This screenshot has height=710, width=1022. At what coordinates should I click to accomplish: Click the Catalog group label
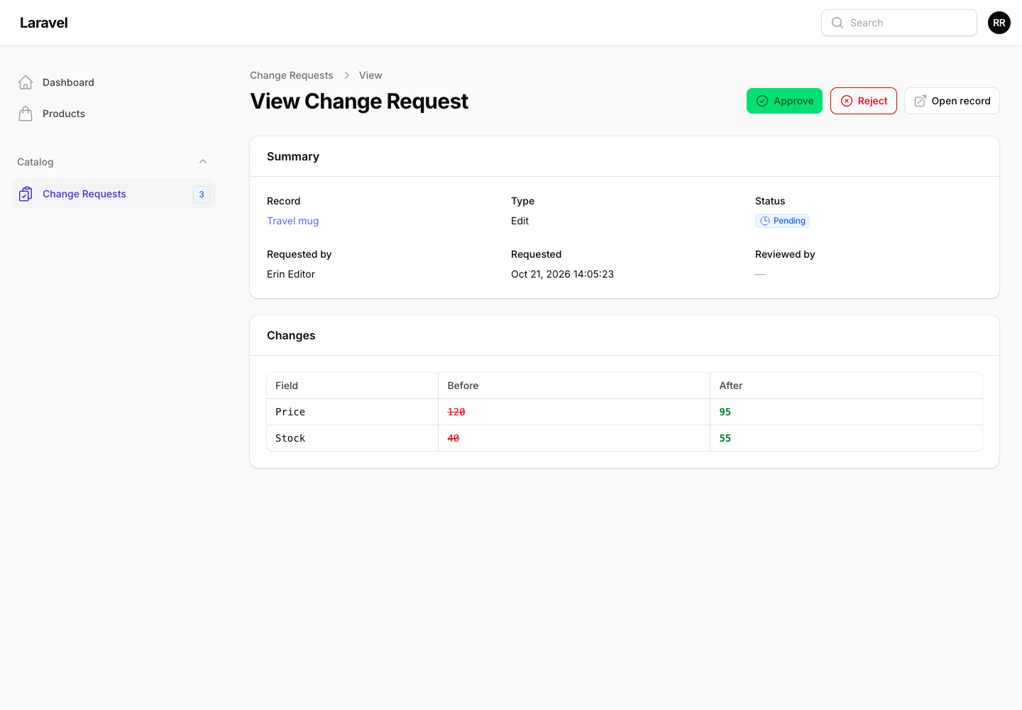(35, 162)
